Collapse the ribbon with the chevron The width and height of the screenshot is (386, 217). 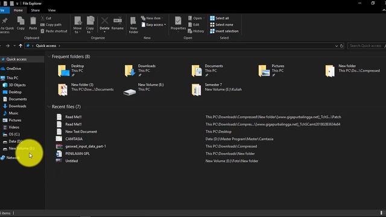click(384, 10)
